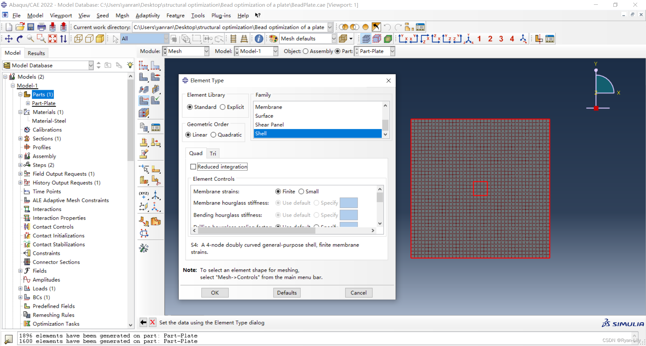Click the Seed Part tool

click(144, 66)
